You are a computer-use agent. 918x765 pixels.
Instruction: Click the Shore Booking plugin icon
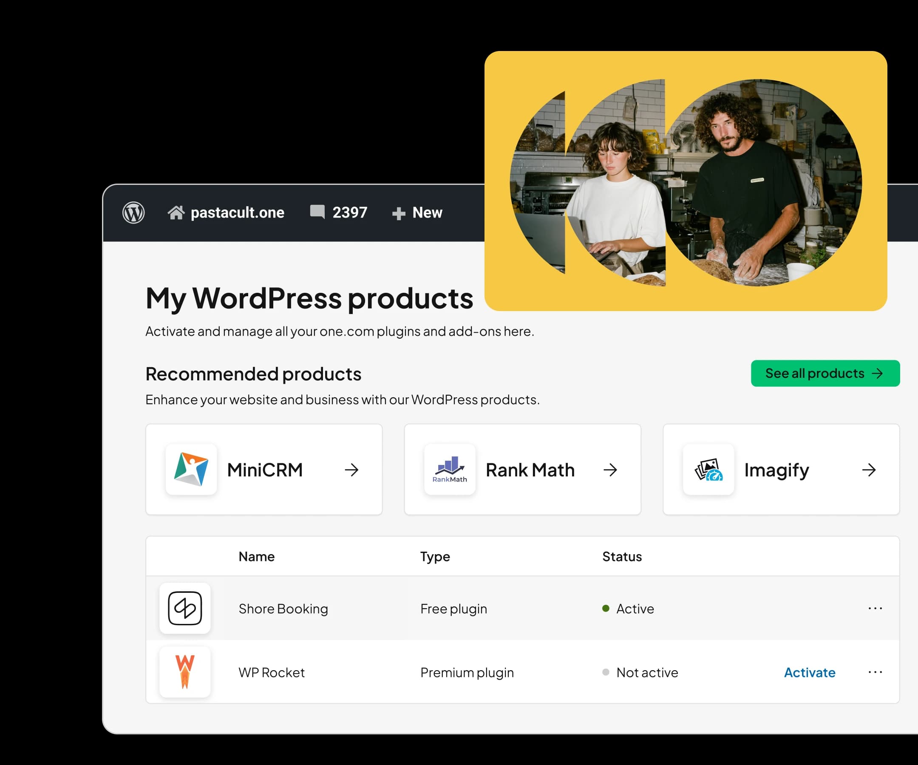tap(185, 609)
